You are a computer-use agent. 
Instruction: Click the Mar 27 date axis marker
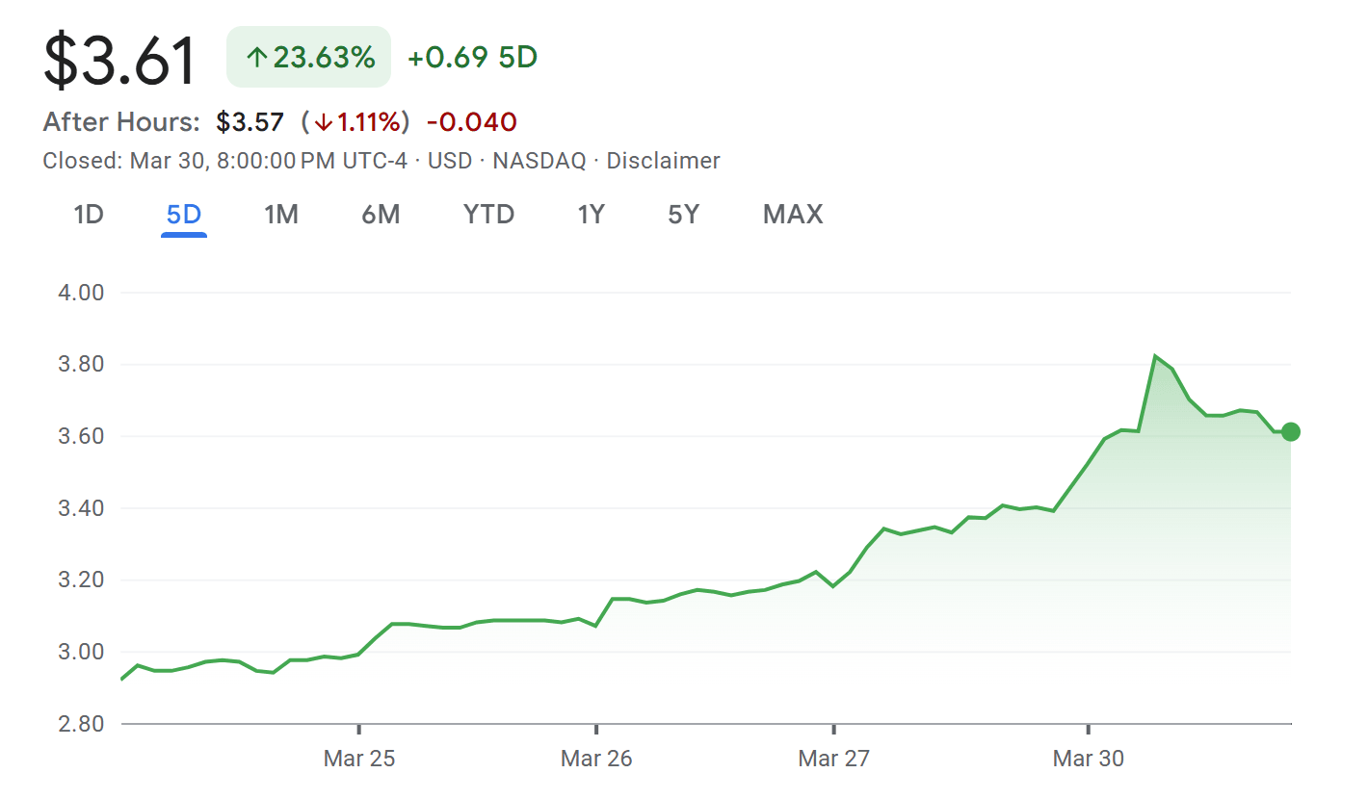tap(833, 759)
